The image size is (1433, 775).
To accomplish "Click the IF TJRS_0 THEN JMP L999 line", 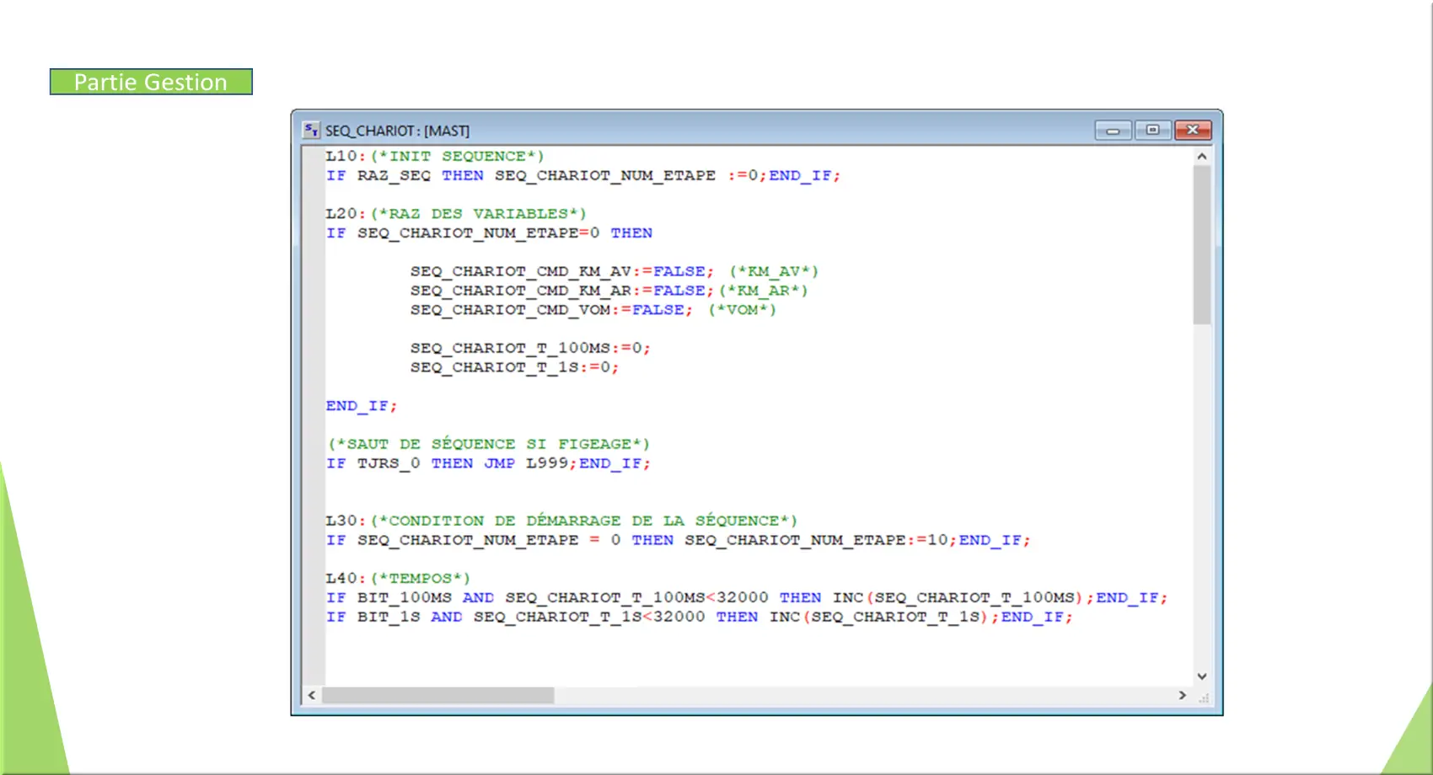I will [488, 463].
